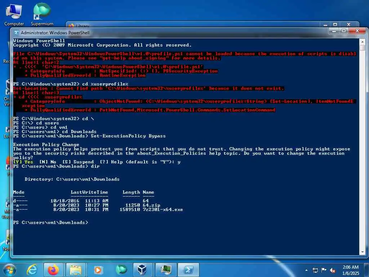Close the Libraries window behind

349,25
